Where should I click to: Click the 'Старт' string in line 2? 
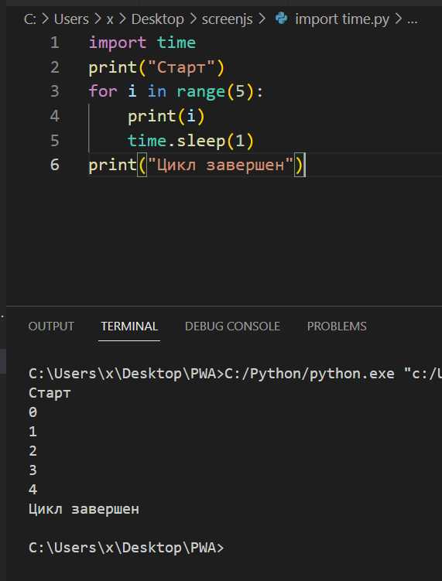(182, 68)
